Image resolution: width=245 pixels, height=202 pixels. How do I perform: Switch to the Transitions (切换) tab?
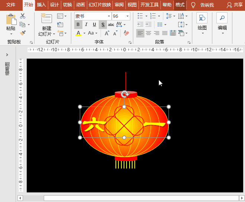click(x=68, y=5)
